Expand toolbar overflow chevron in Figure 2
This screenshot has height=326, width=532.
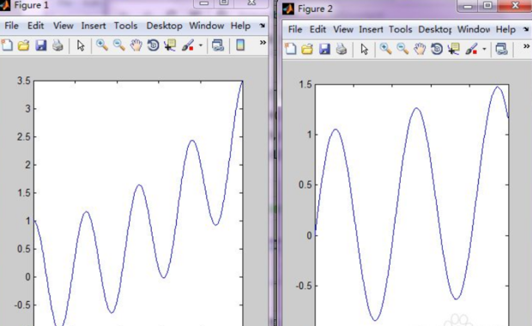click(x=526, y=46)
